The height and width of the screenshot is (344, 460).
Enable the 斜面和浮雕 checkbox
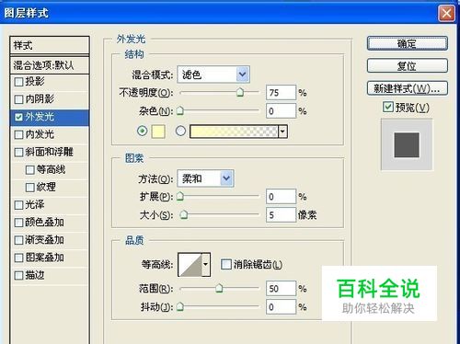(x=18, y=153)
